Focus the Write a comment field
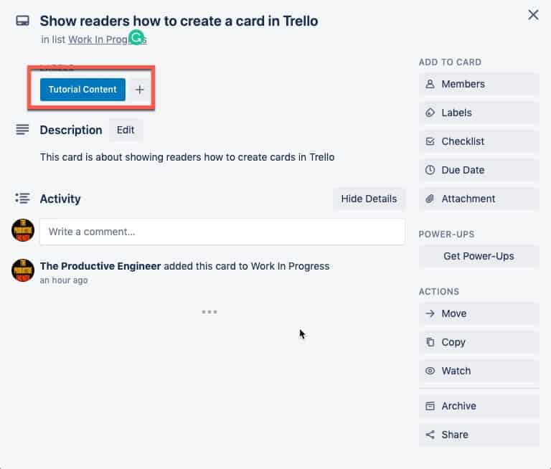This screenshot has height=469, width=551. tap(222, 232)
